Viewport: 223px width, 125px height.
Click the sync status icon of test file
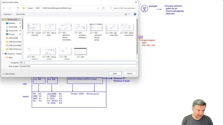coord(78,57)
